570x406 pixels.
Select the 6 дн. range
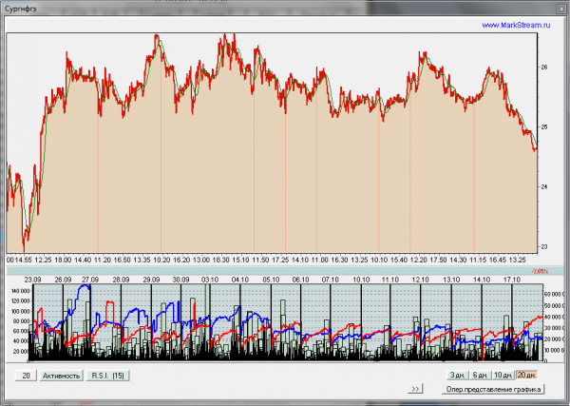(480, 375)
